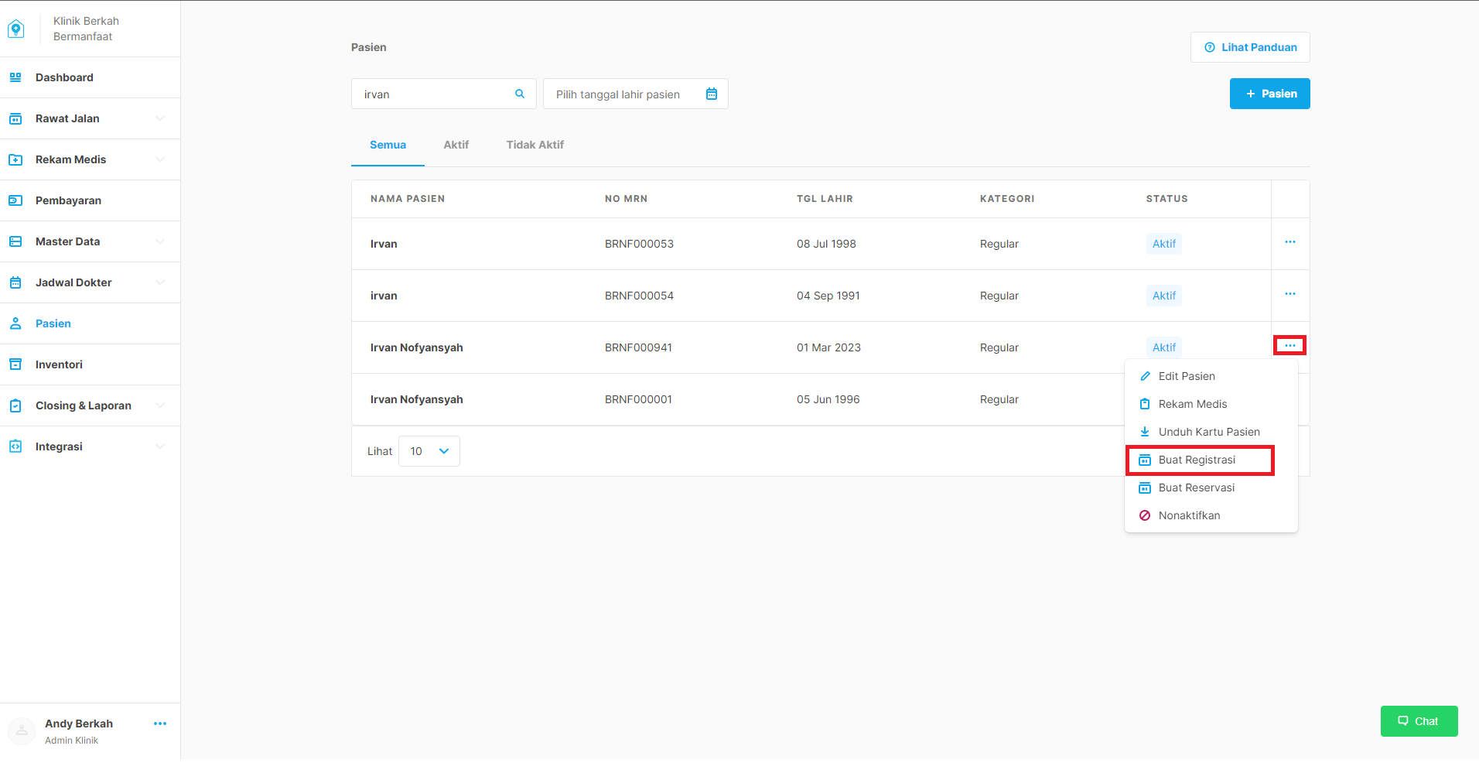Click the Rekam Medis clipboard icon in menu
Screen dimensions: 1479x763
[1145, 404]
